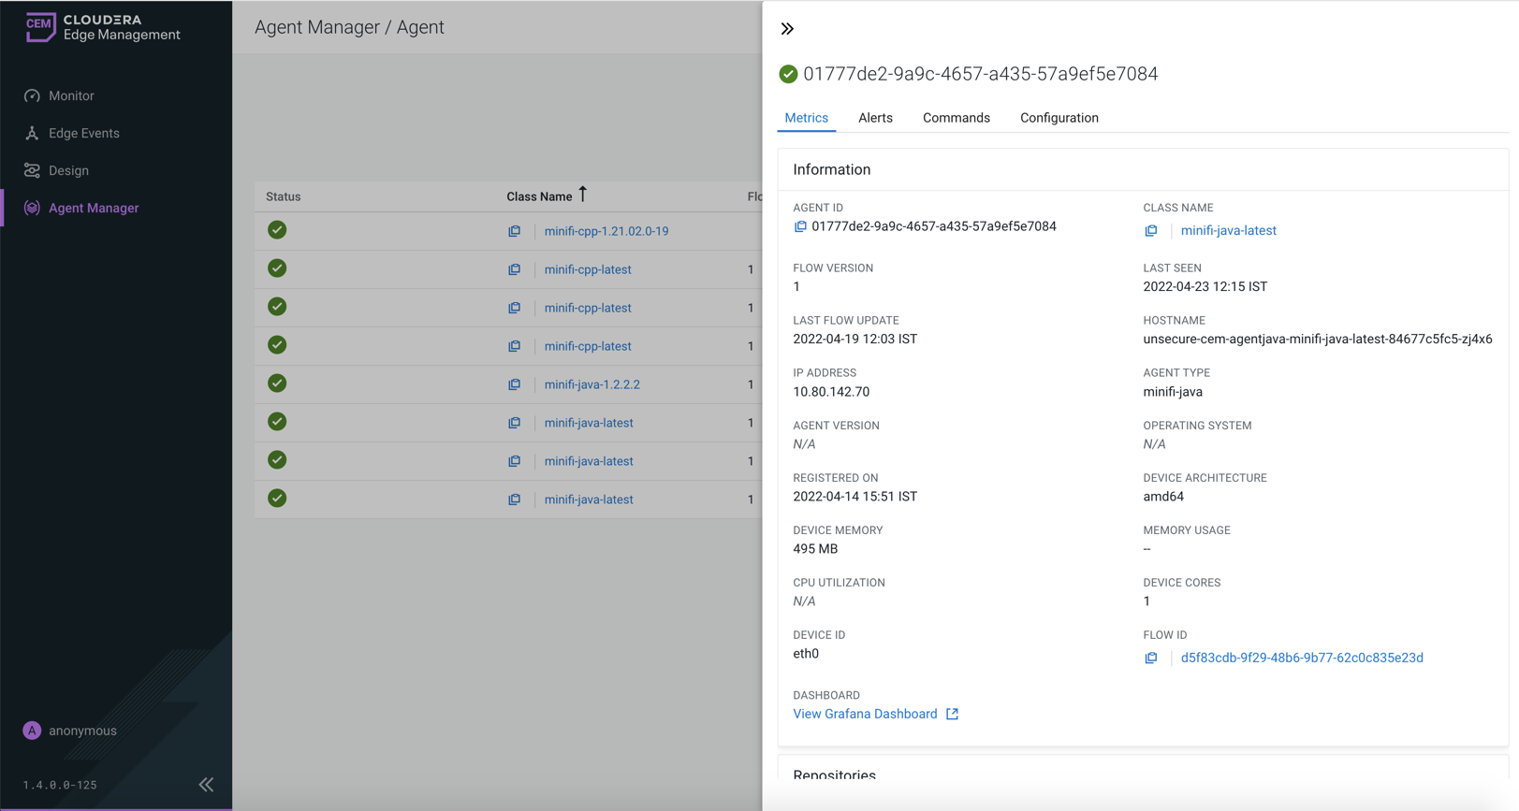Copy the class name minifi-java-latest icon
This screenshot has width=1519, height=811.
pos(1151,231)
